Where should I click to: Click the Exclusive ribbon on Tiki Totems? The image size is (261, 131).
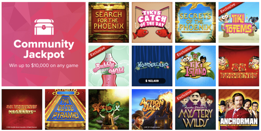[228, 8]
